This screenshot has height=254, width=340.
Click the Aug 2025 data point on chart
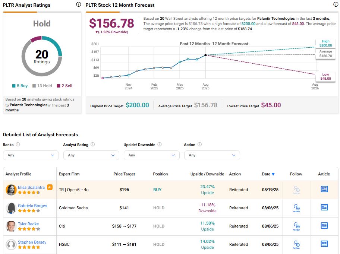pos(205,55)
